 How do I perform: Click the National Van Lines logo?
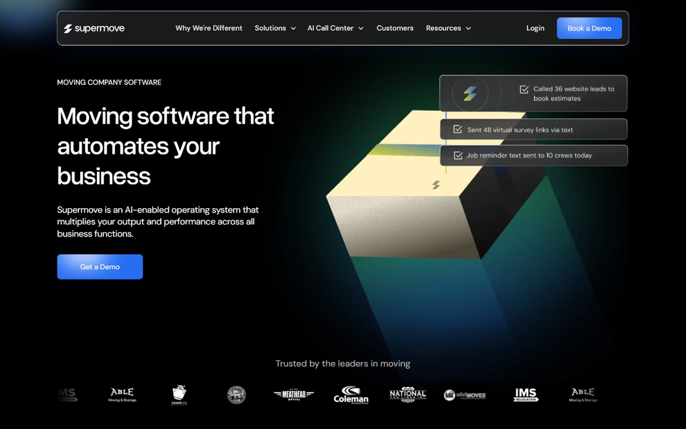click(408, 394)
